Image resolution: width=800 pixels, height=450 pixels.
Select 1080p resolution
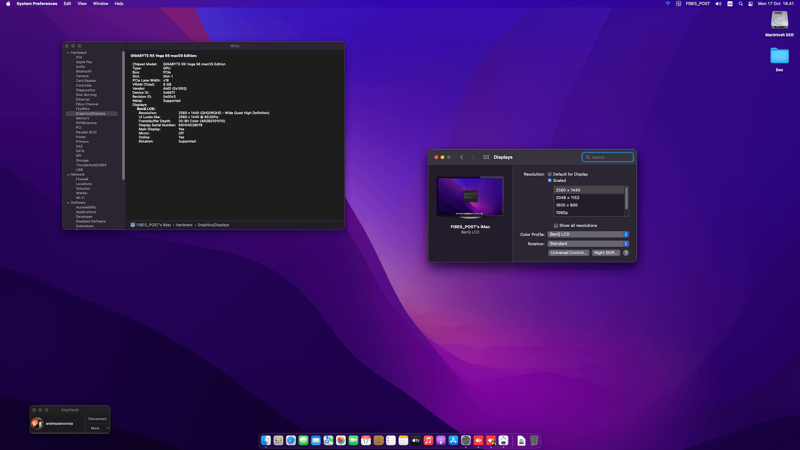pyautogui.click(x=588, y=212)
